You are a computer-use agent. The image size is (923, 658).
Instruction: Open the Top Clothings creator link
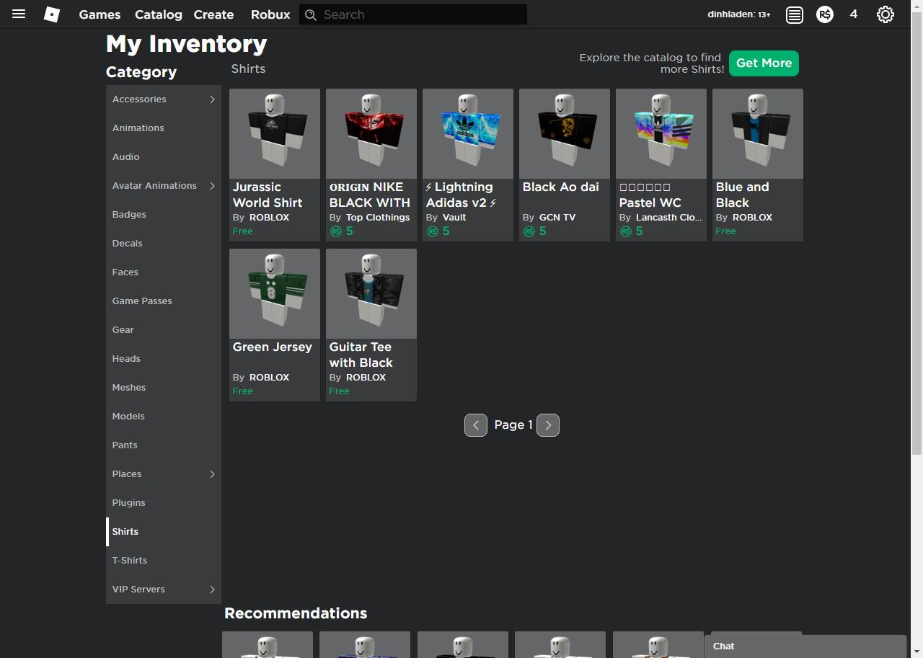378,218
